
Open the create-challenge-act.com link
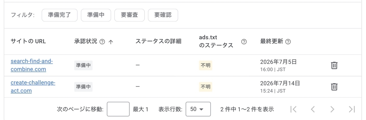pos(33,87)
